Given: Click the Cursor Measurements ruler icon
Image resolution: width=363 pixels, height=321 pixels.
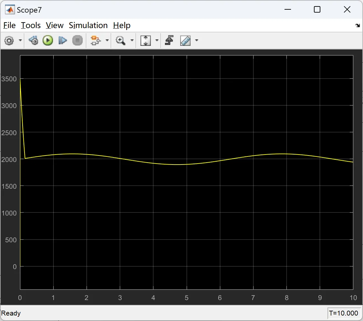Looking at the screenshot, I should coord(185,40).
